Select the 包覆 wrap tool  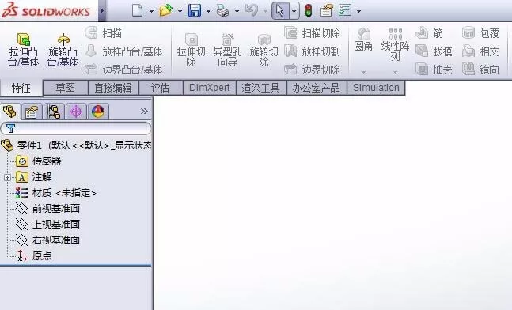tap(480, 33)
